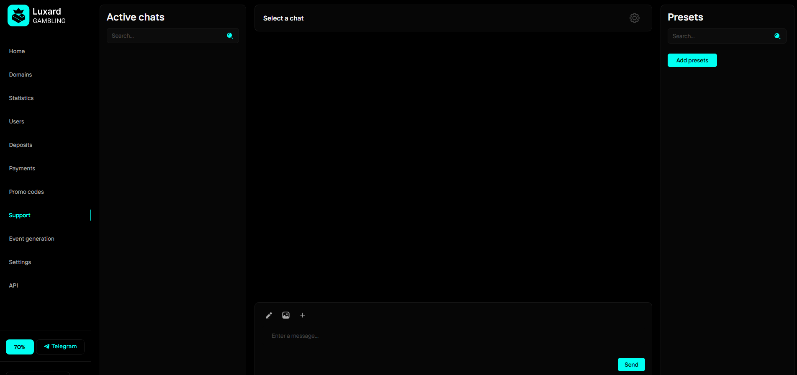Open the Telegram link button
Viewport: 797px width, 375px height.
60,347
